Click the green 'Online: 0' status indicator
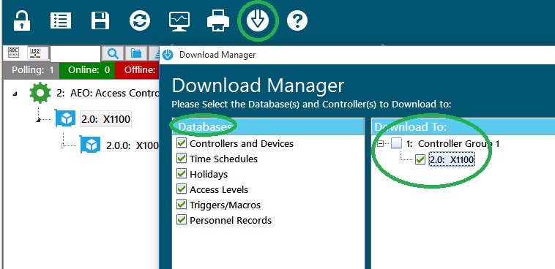Viewport: 555px width, 269px height. point(87,70)
